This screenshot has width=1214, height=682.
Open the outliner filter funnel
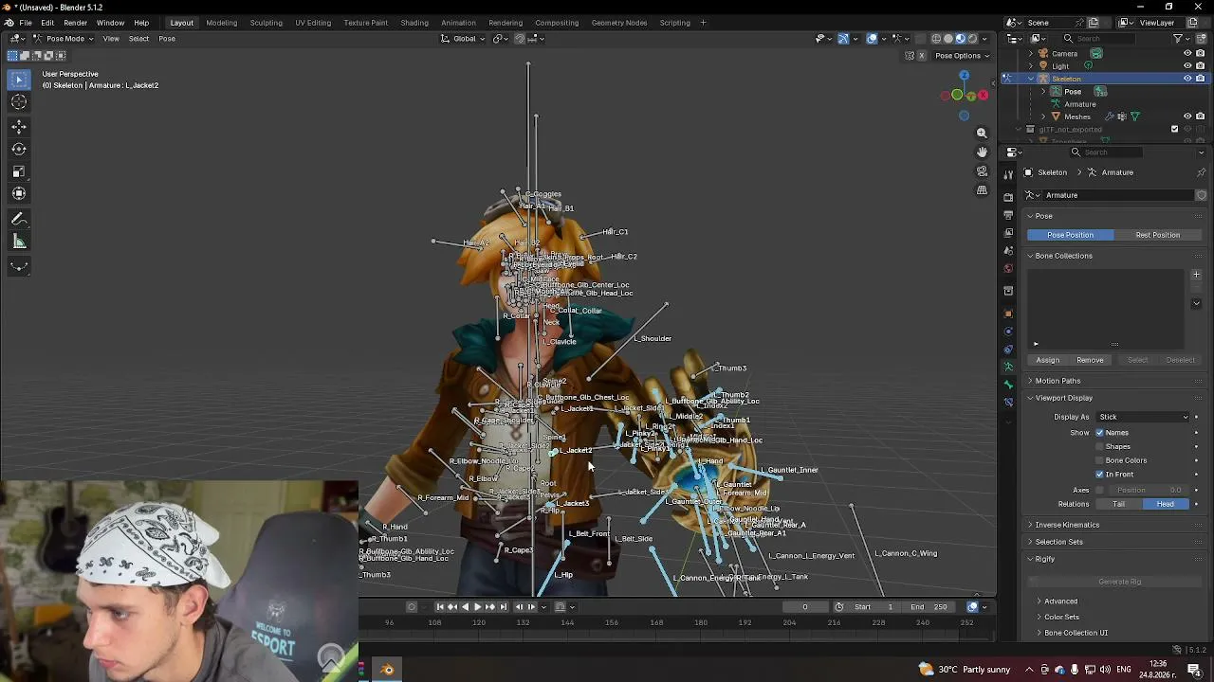tap(1179, 39)
